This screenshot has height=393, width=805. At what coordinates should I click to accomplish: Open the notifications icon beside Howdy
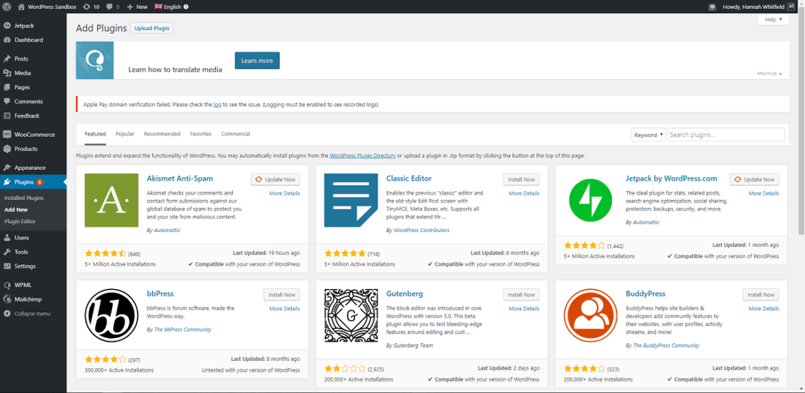712,7
